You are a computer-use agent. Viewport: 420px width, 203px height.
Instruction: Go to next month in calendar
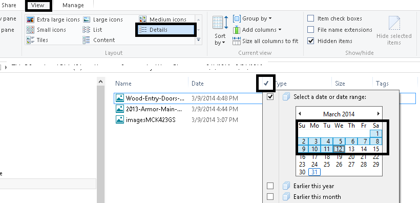pyautogui.click(x=379, y=114)
